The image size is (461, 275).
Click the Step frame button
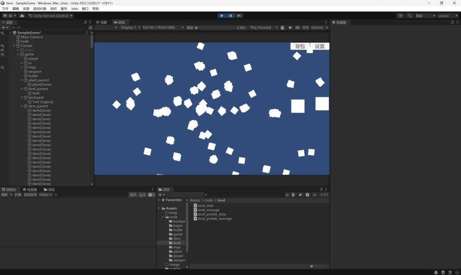(239, 15)
